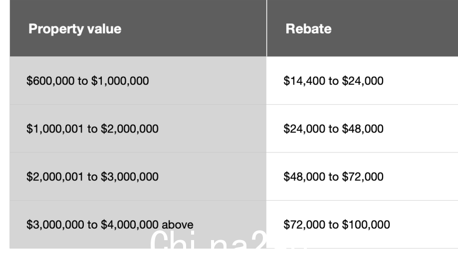
Task: Select the $1,000,001 to $2,000,000 property cell
Action: pyautogui.click(x=138, y=129)
